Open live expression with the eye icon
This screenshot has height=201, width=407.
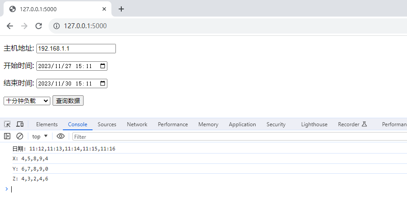pyautogui.click(x=61, y=137)
